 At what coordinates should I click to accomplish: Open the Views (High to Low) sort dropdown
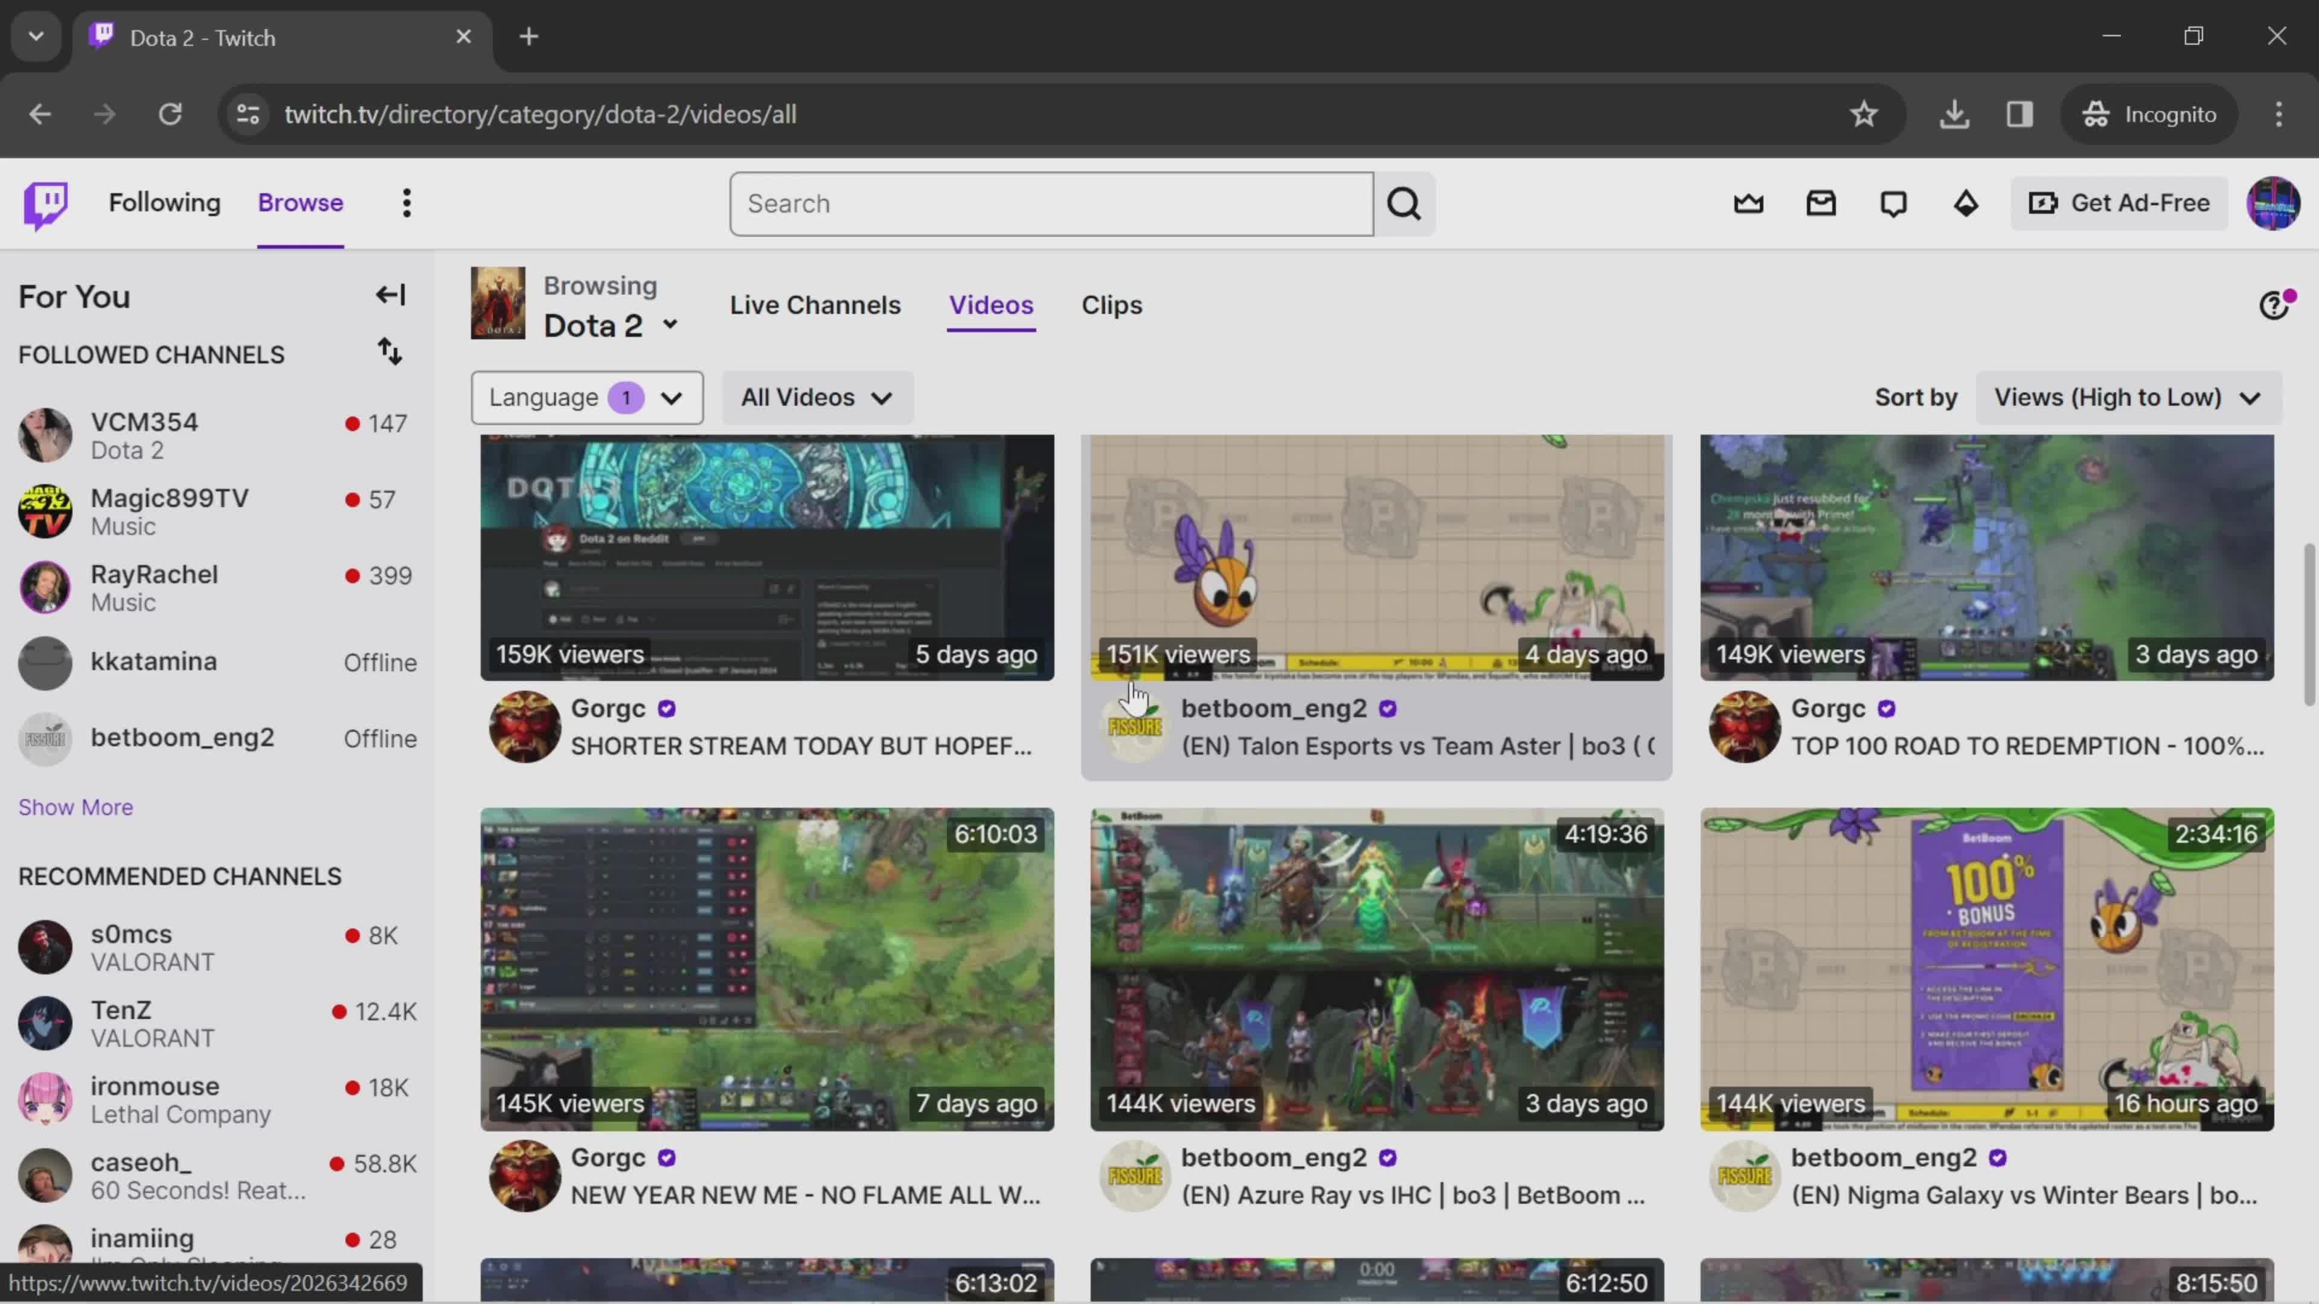pyautogui.click(x=2128, y=398)
